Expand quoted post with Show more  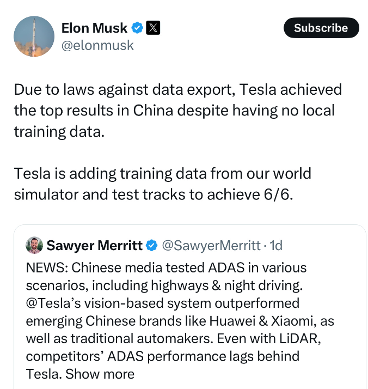coord(100,374)
